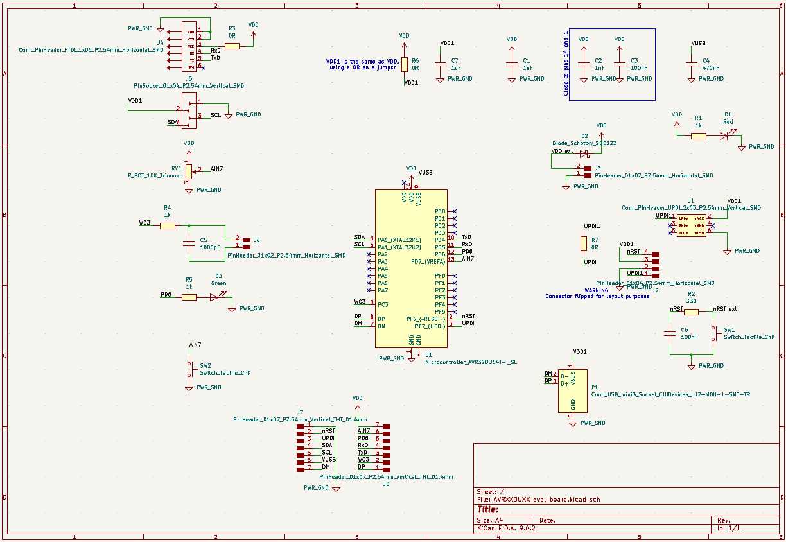Select the J4 FTDI pin header symbol

coord(190,49)
